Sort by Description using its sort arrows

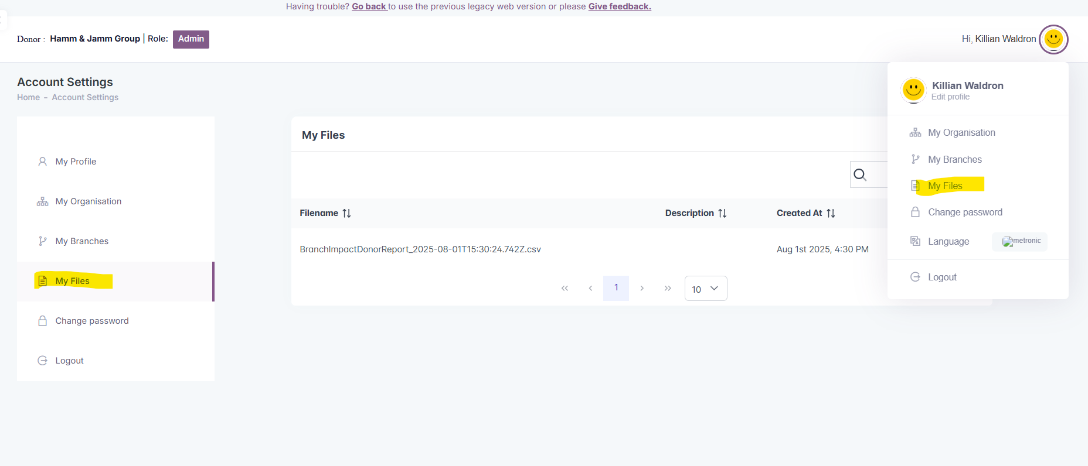[722, 213]
